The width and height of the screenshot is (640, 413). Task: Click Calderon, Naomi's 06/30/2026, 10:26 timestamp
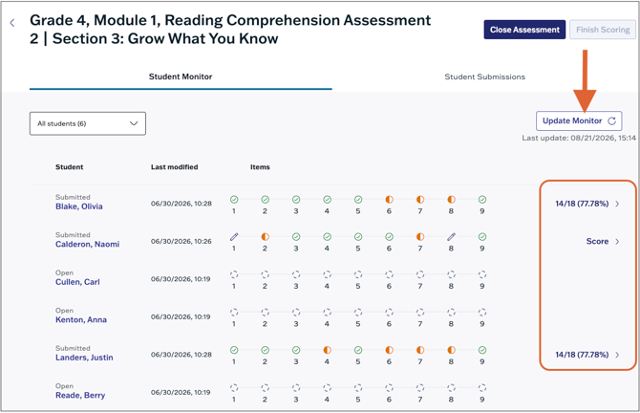click(181, 242)
